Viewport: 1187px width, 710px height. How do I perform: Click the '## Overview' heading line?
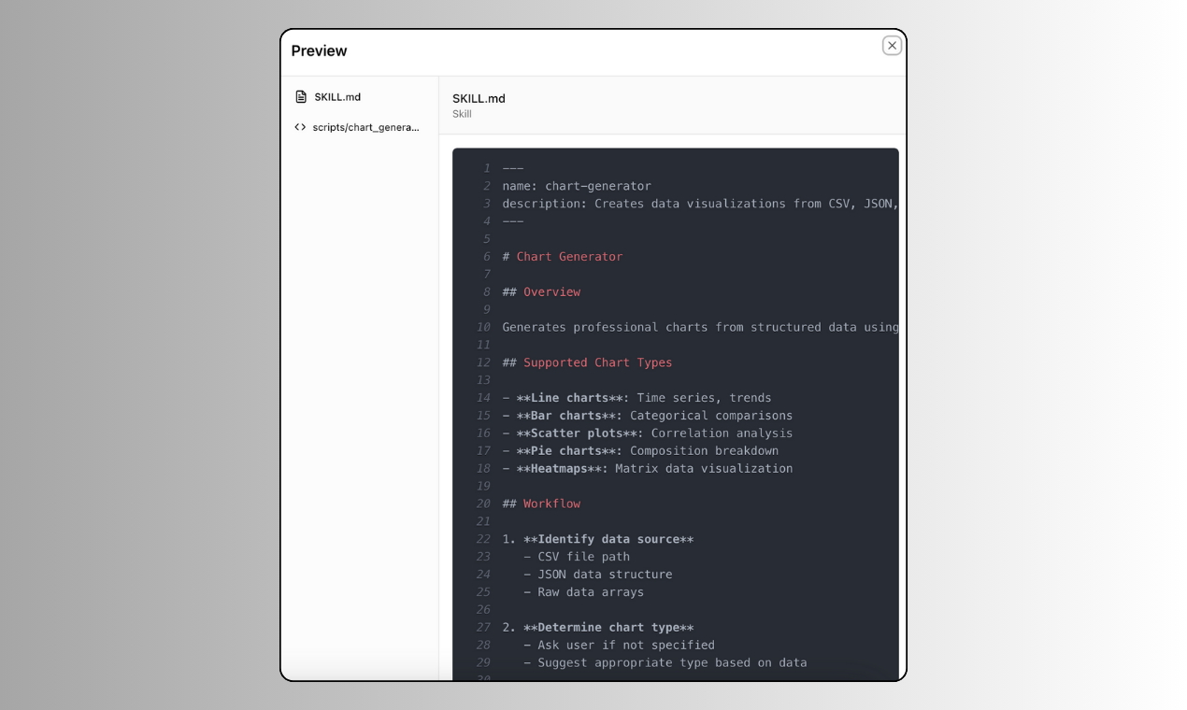(x=541, y=292)
